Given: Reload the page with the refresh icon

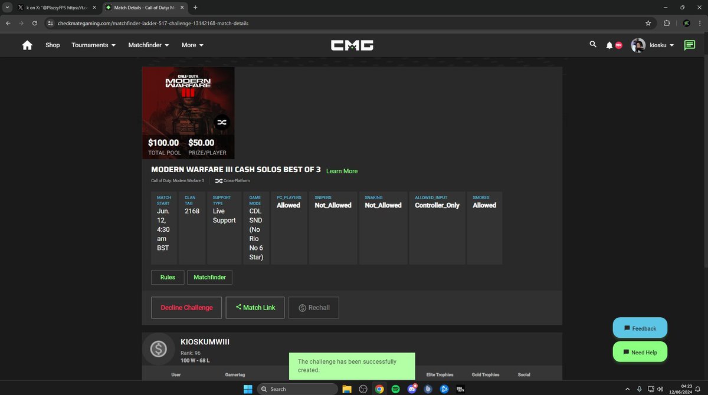Looking at the screenshot, I should click(35, 23).
